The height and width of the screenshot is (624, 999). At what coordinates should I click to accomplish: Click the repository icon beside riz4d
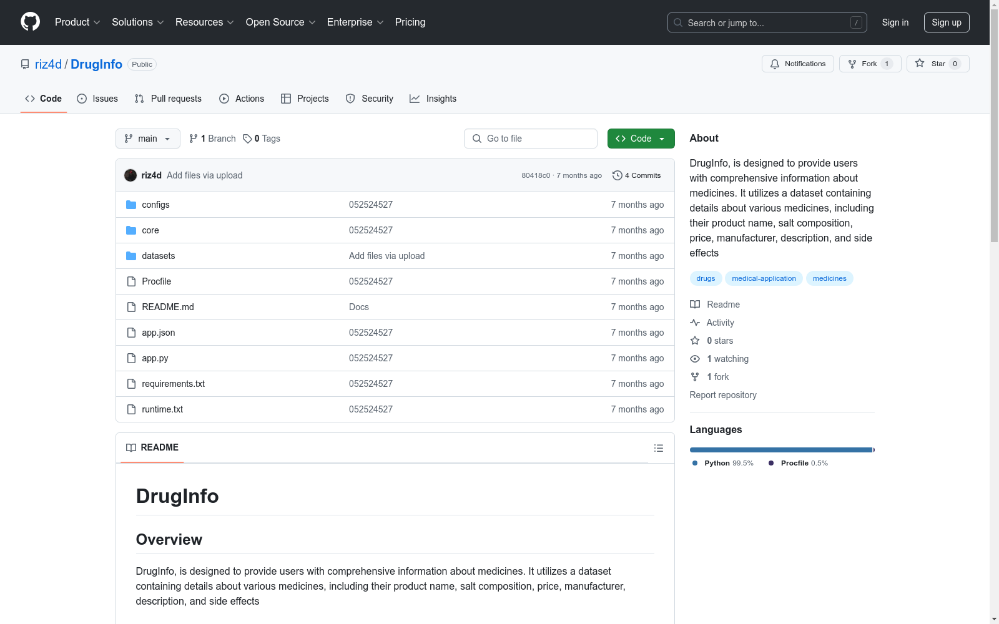coord(25,64)
